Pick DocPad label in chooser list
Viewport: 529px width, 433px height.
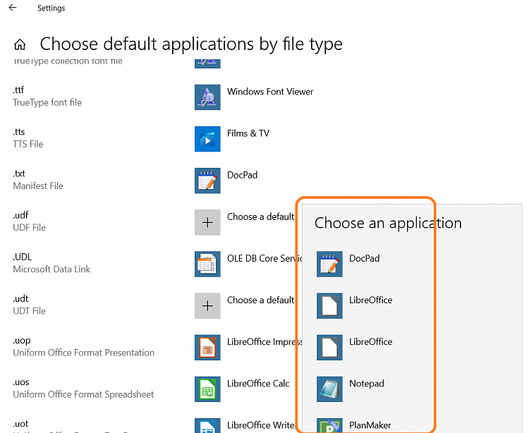point(365,258)
